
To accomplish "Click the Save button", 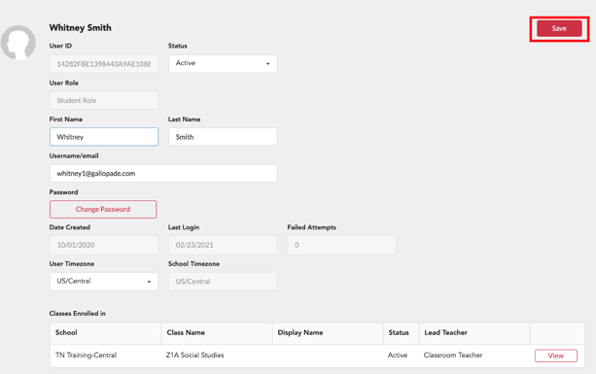I will point(559,28).
